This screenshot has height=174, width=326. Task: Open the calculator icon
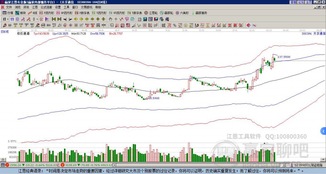(x=145, y=19)
